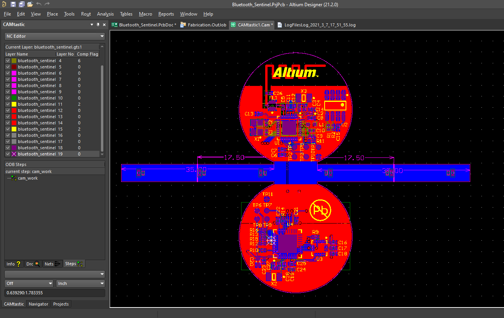504x318 pixels.
Task: Select layer row number 12
Action: coord(52,110)
